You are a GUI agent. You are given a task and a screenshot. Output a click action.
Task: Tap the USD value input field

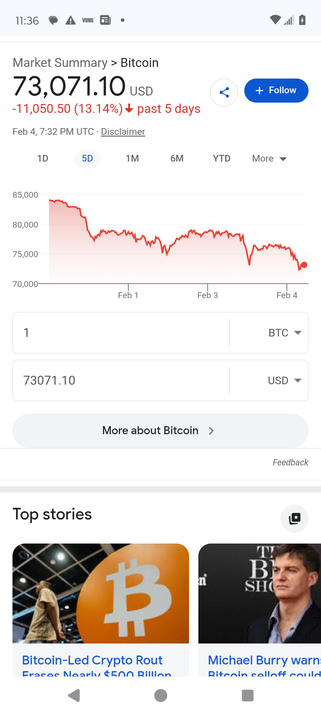(x=120, y=381)
